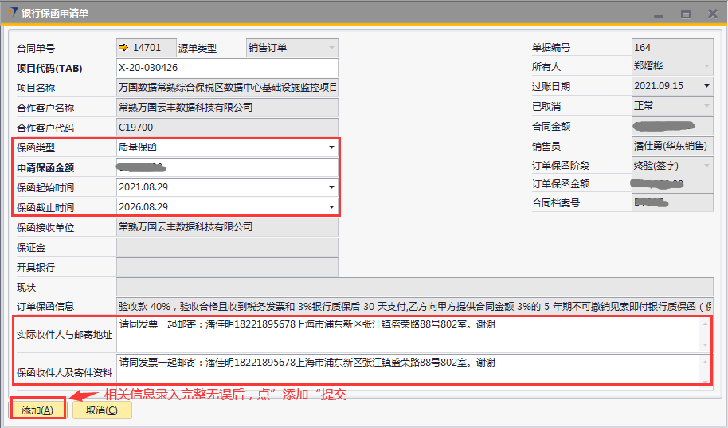Open the 源单类型 dropdown showing 销售订单
The width and height of the screenshot is (728, 428).
[x=331, y=48]
